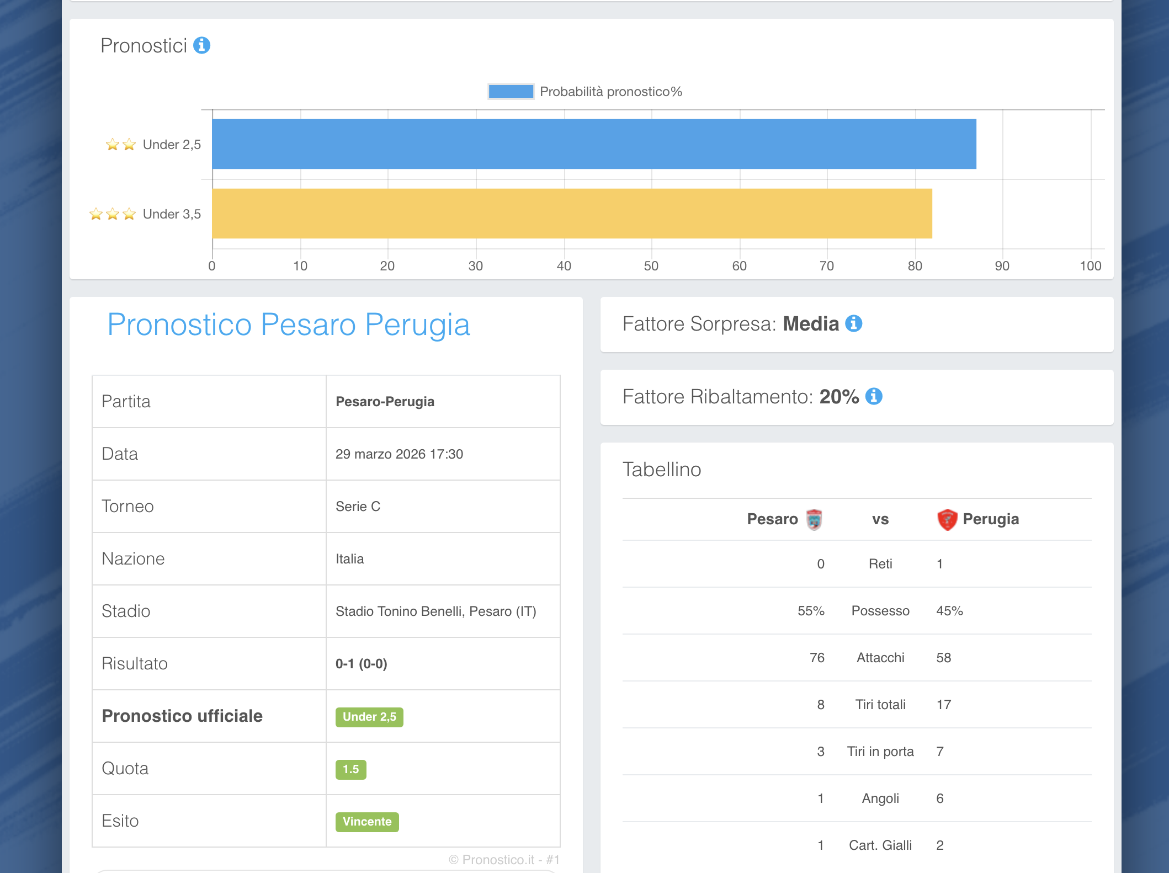Click the blue Under 2,5 chart bar

593,144
